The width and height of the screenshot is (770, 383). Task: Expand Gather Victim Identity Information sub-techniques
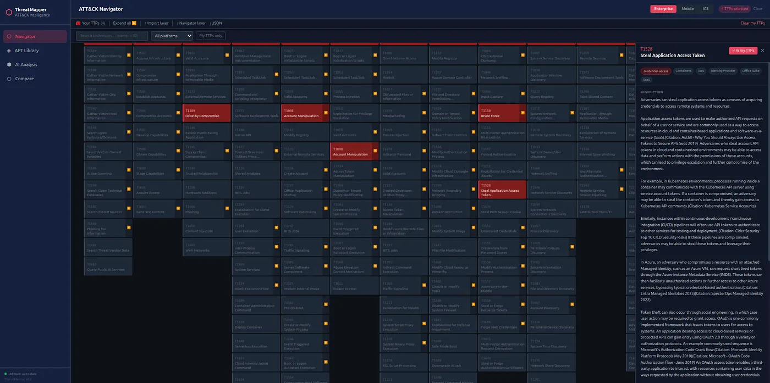pos(128,55)
